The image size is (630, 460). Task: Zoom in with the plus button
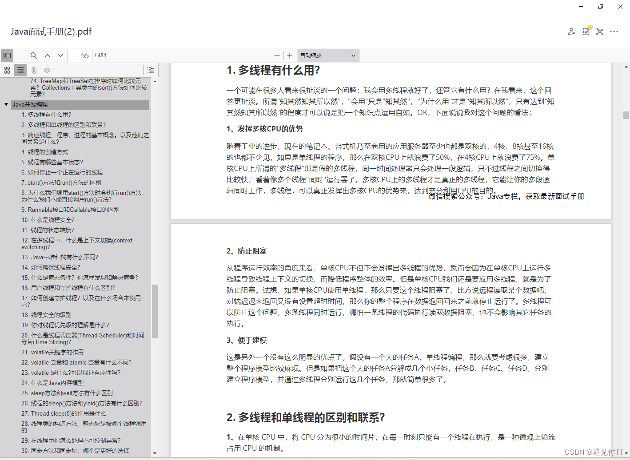[x=290, y=56]
